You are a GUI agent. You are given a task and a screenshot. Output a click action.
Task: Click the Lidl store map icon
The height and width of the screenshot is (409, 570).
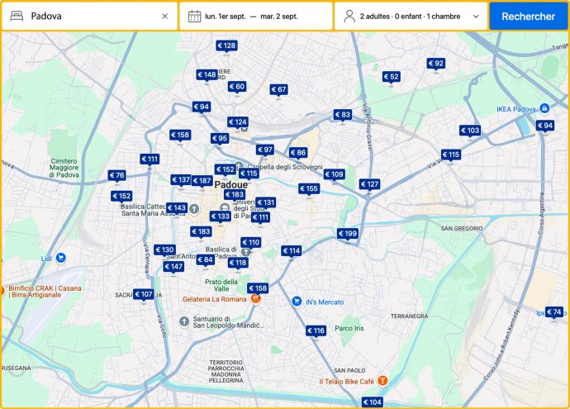(x=61, y=258)
